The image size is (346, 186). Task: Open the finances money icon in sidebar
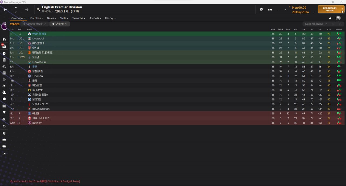point(4,147)
